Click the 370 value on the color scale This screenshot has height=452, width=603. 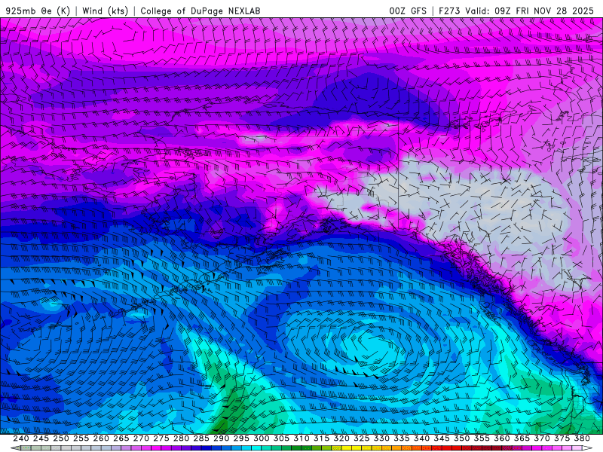[542, 438]
